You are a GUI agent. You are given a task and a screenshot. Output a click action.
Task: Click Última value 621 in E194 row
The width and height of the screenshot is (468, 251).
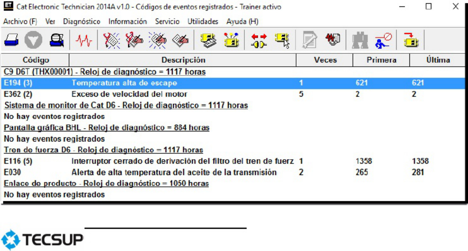point(418,83)
